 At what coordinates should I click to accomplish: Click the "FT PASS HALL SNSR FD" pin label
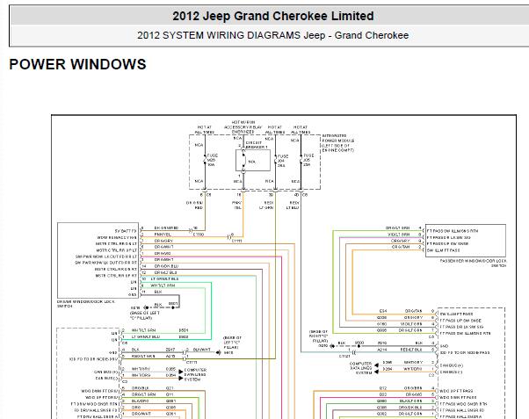[461, 410]
